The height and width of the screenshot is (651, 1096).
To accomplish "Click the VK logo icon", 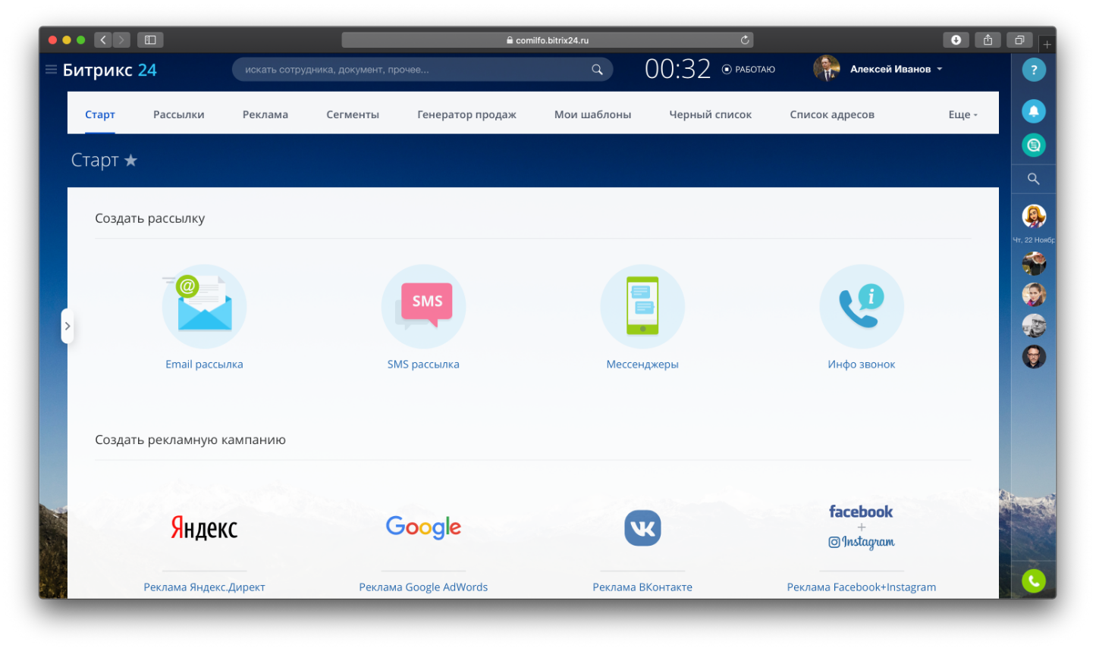I will [x=642, y=528].
